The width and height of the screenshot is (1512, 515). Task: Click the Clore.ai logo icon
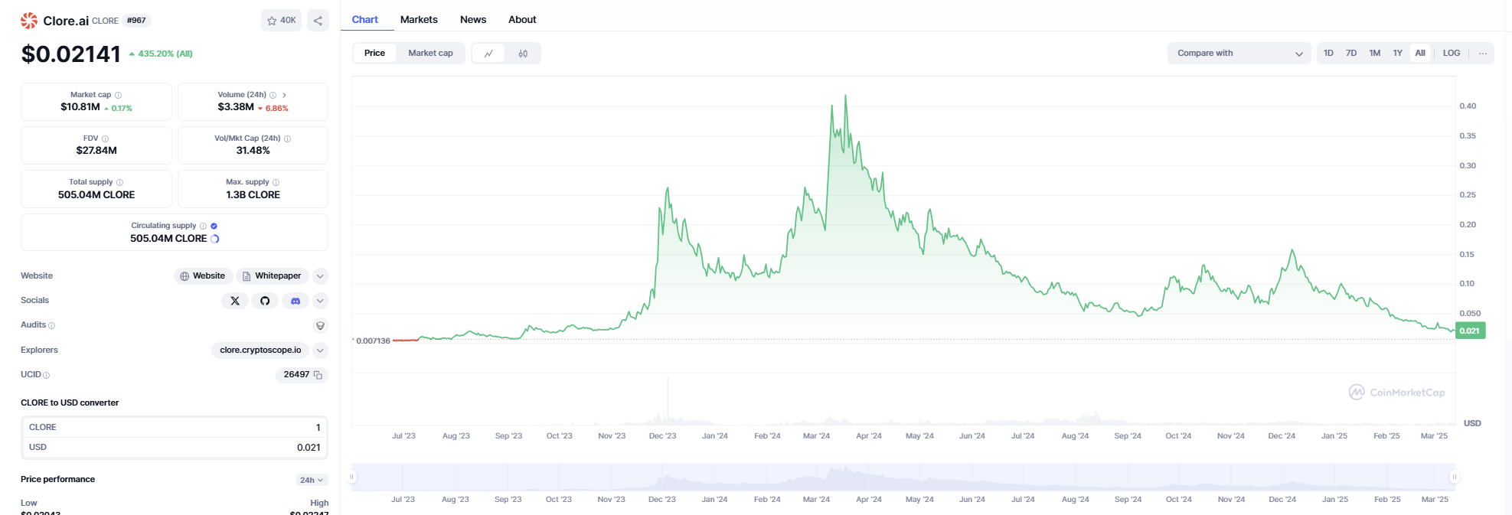(29, 21)
